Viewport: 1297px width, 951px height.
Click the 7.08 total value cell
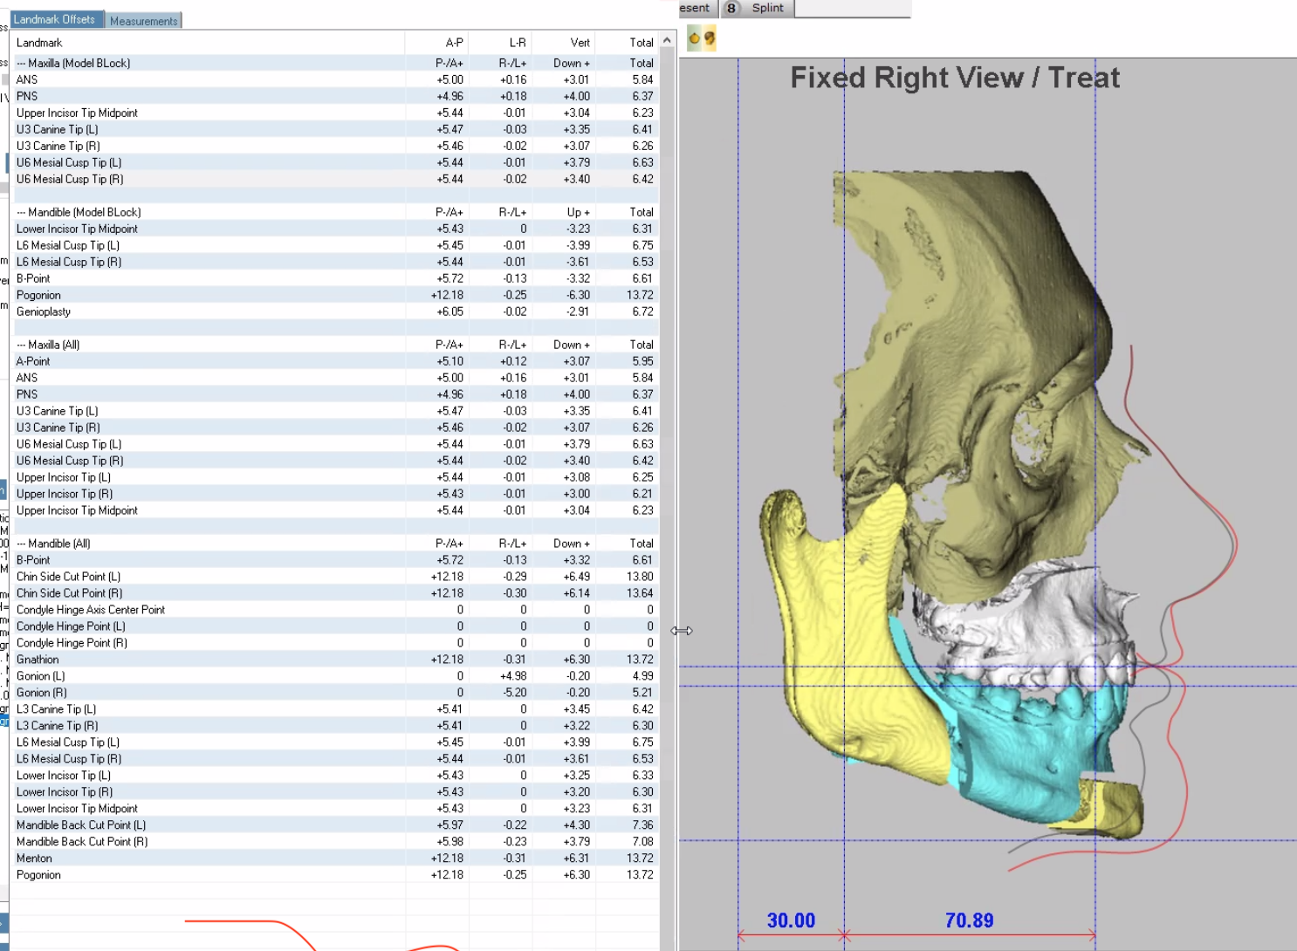[x=642, y=842]
